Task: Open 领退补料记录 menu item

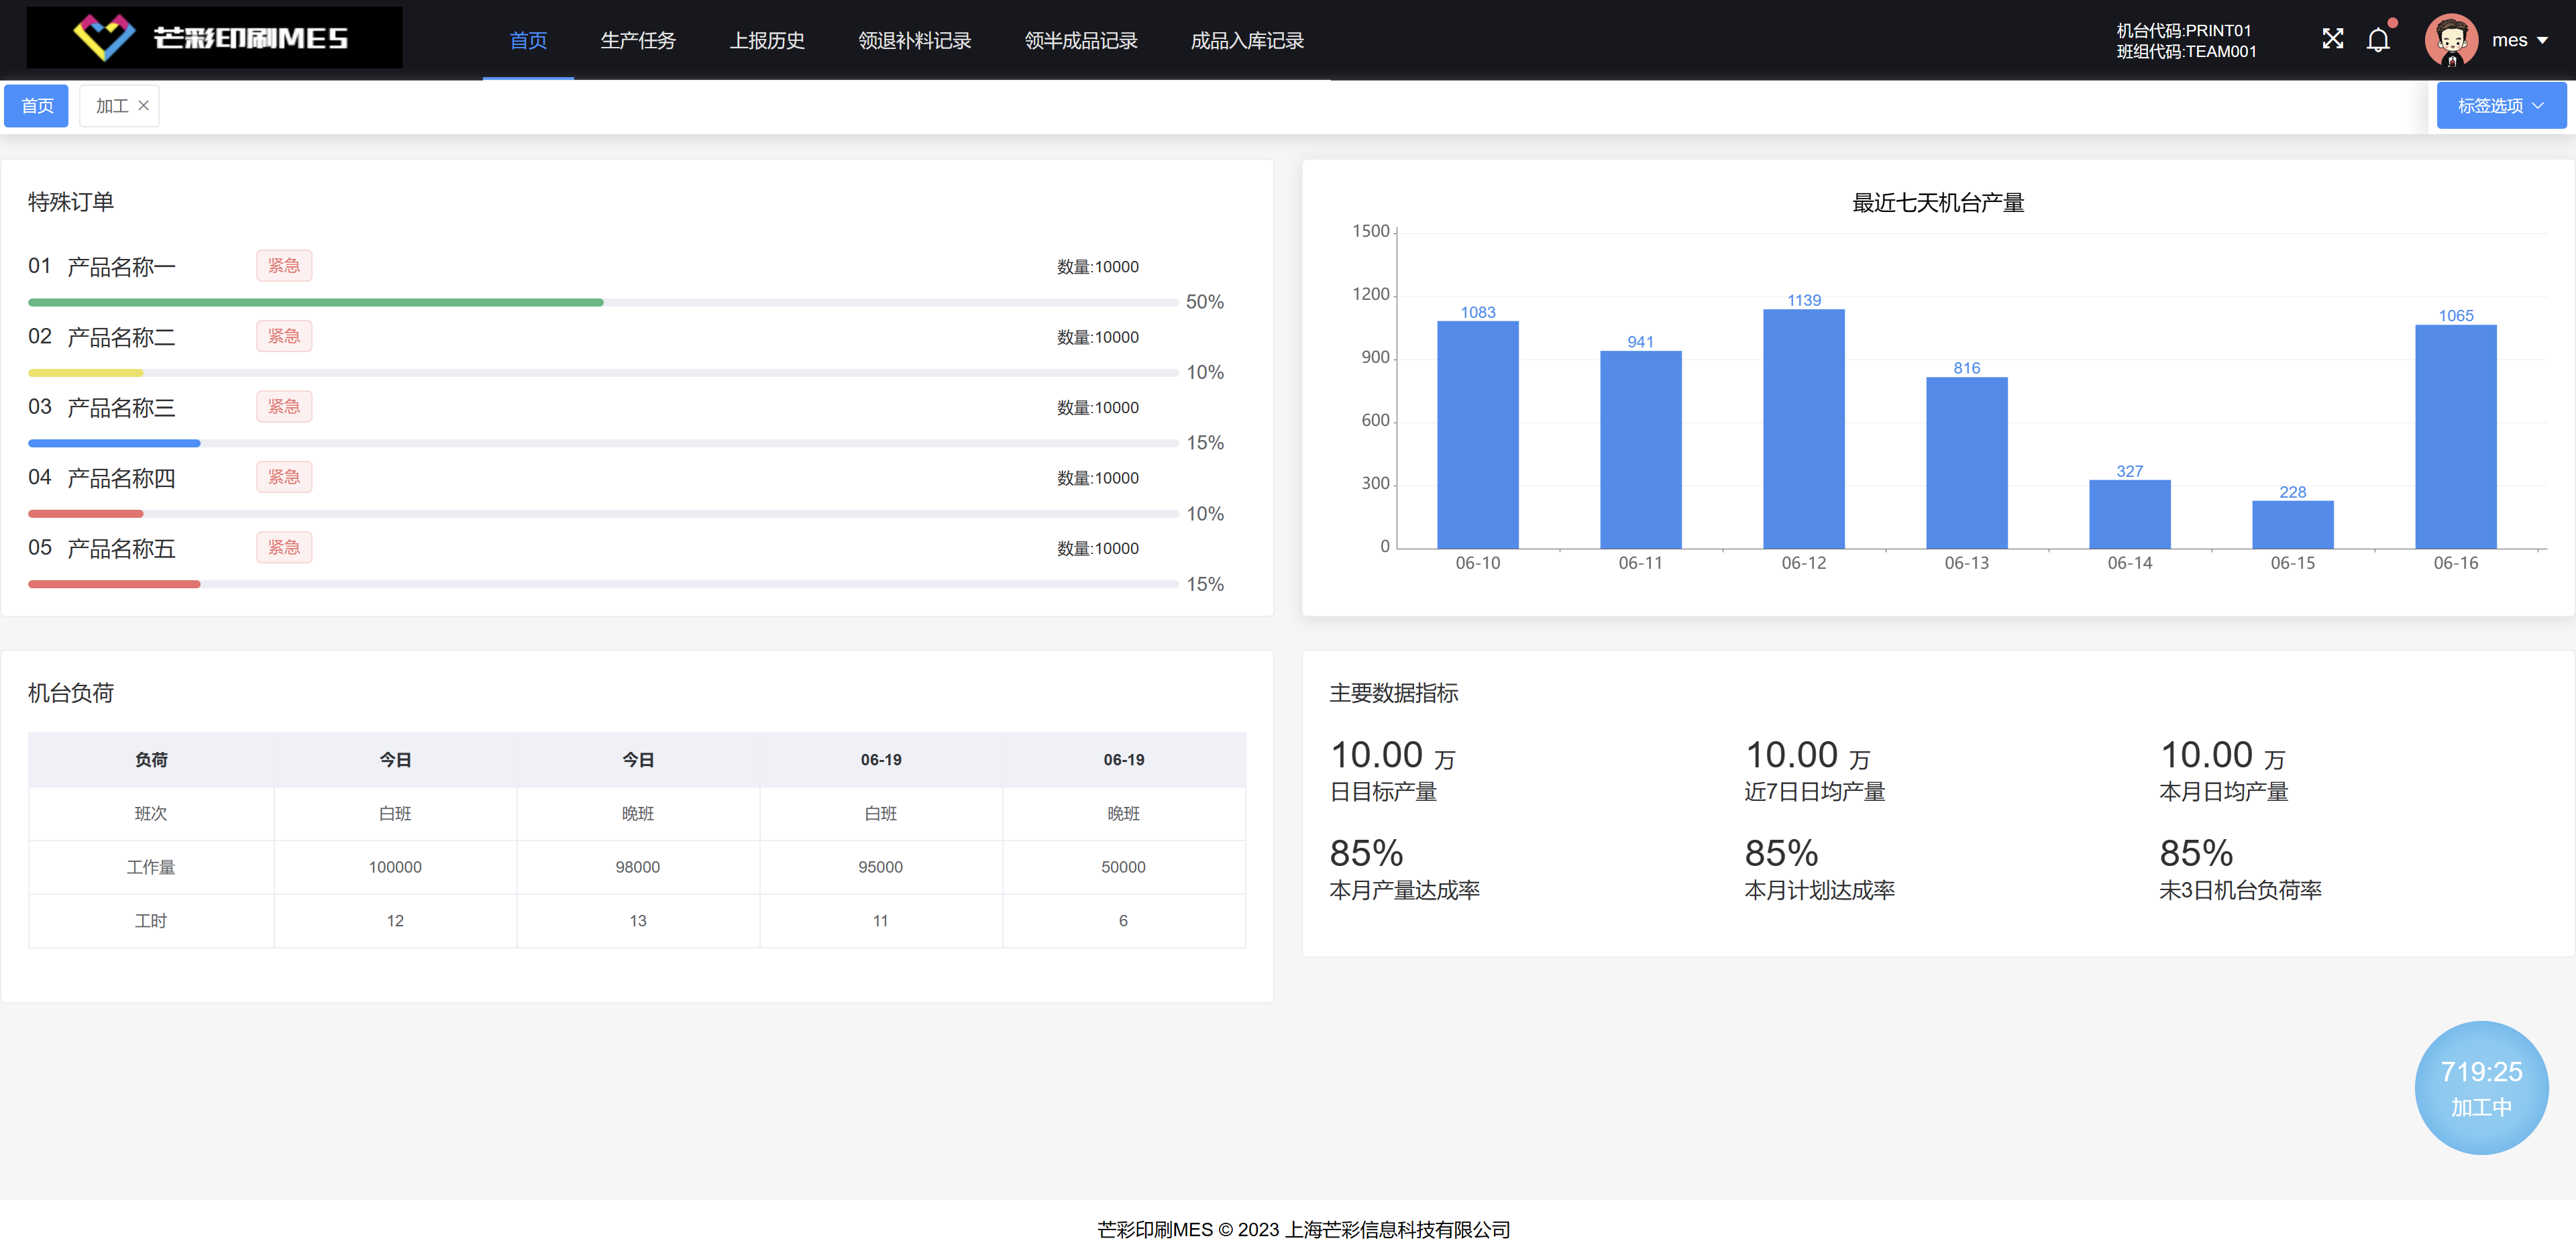Action: (914, 41)
